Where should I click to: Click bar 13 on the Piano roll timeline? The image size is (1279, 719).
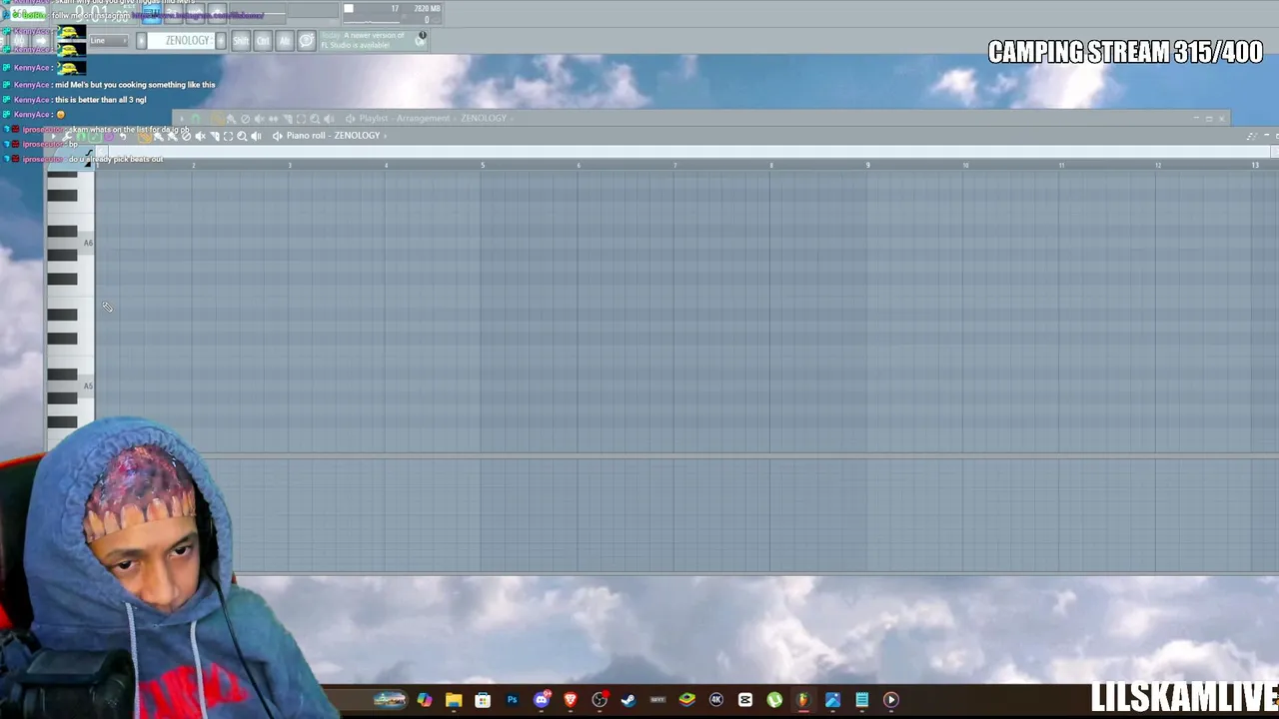click(1255, 165)
